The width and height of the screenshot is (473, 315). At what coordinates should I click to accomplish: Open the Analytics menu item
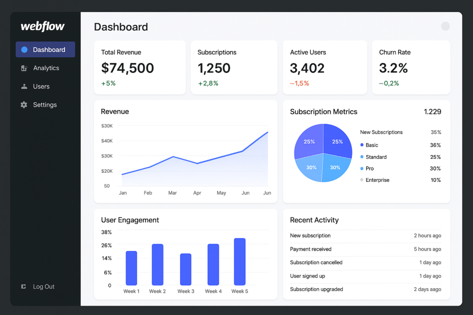[46, 68]
